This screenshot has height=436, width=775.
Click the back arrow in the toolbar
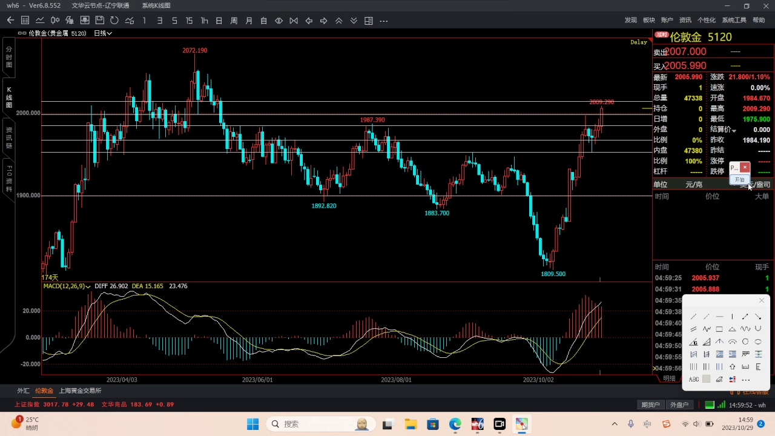10,21
